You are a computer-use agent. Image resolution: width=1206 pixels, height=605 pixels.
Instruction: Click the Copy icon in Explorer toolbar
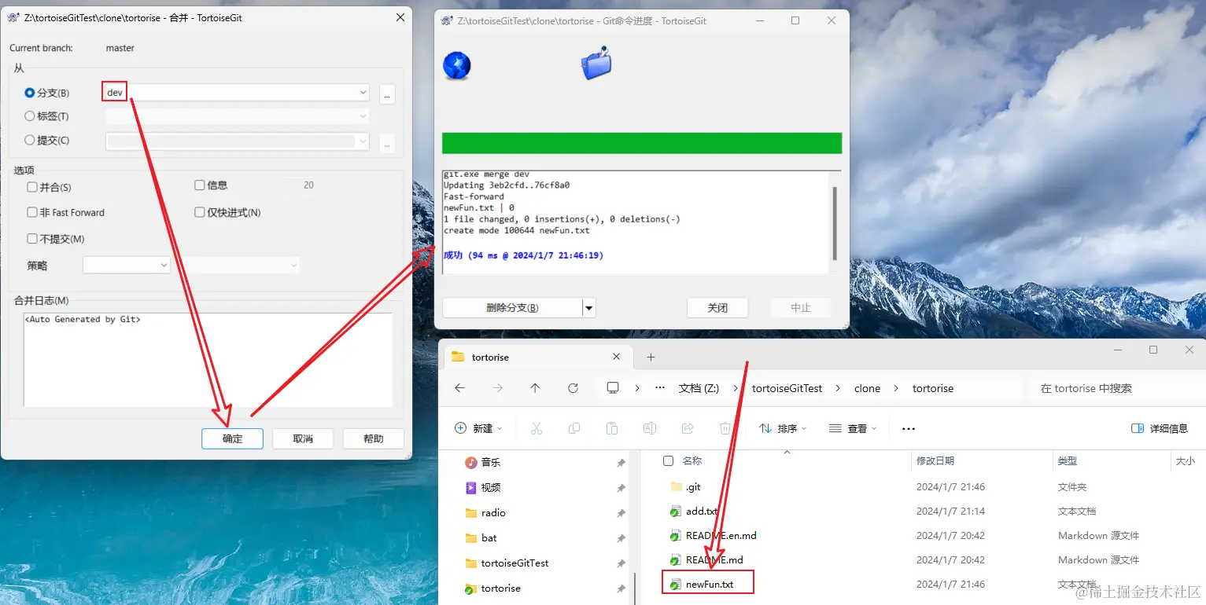tap(574, 428)
